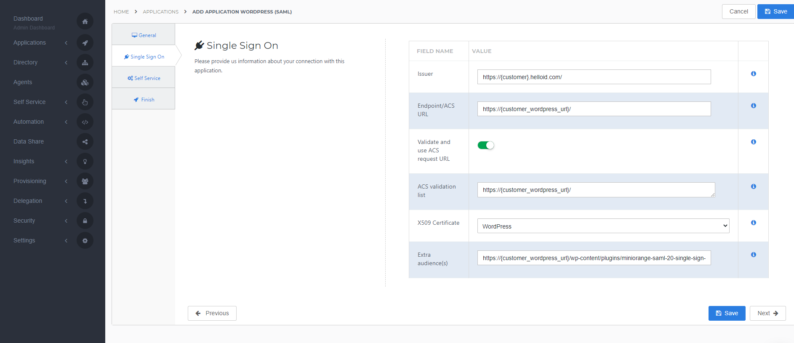
Task: Expand the Provisioning sidebar chevron
Action: [x=66, y=181]
